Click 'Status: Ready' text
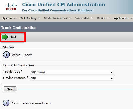The width and height of the screenshot is (133, 109). [21, 55]
